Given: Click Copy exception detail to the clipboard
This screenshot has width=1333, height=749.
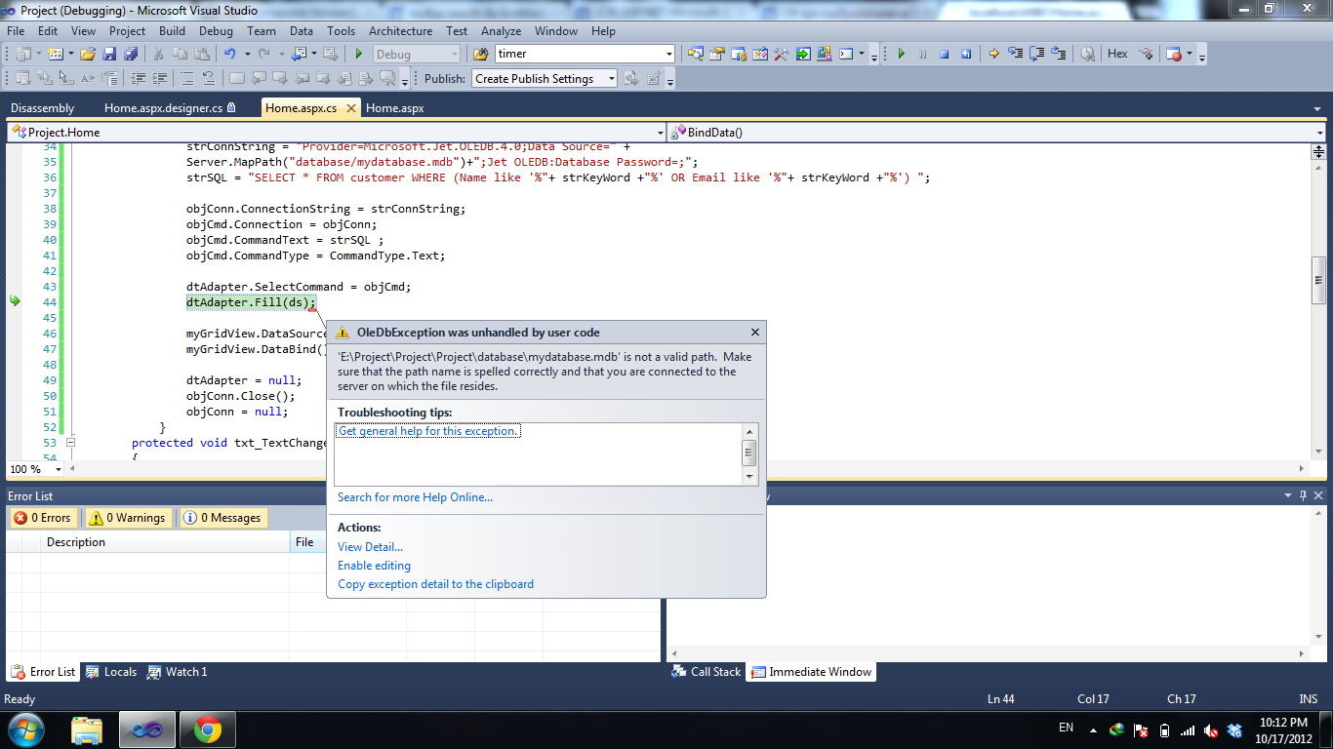Looking at the screenshot, I should tap(435, 584).
